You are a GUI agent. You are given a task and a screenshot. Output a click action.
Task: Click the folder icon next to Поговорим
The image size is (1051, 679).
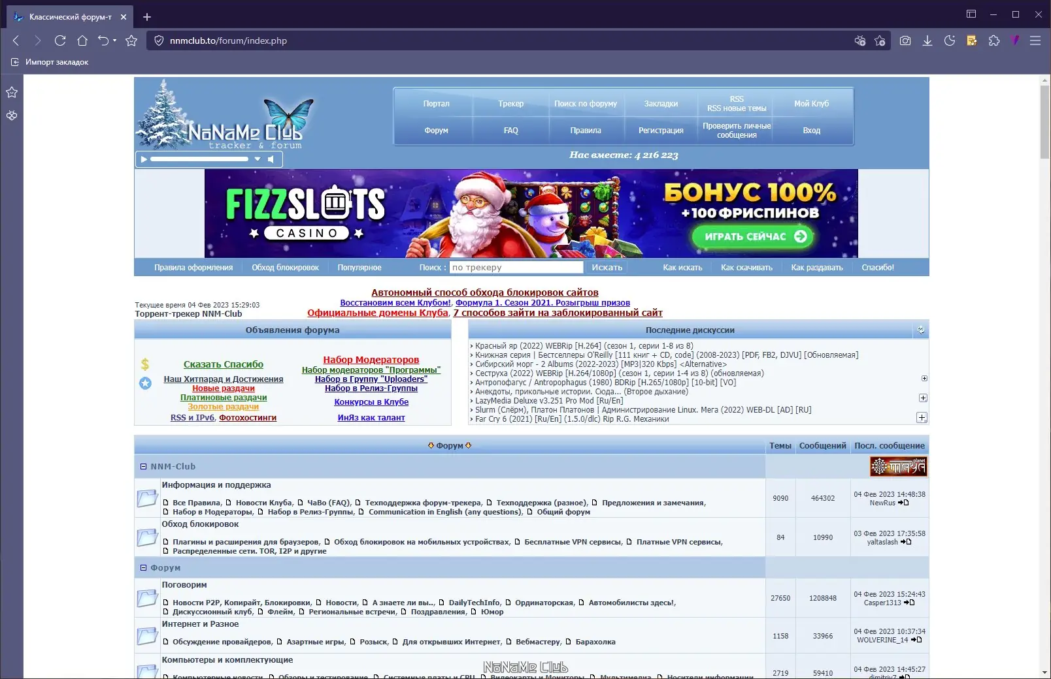(148, 598)
